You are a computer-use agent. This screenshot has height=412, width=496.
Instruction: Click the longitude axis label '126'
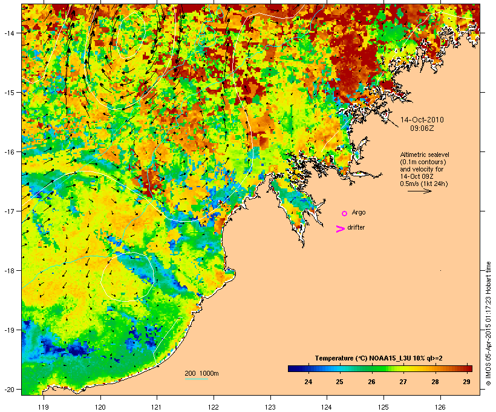click(440, 407)
